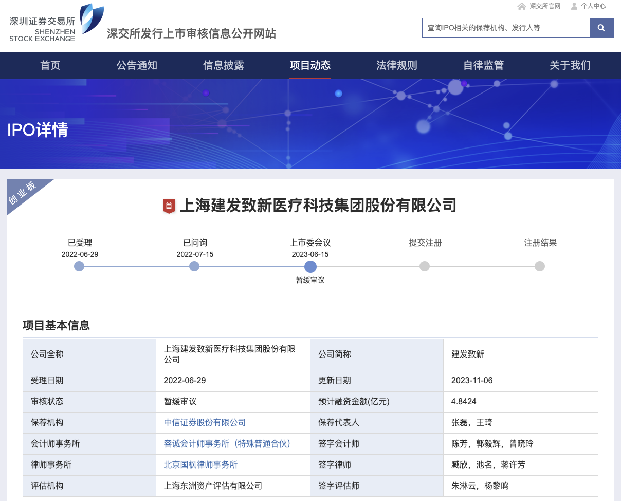Click the 已受理 timeline node
Screen dimensions: 621x501
pyautogui.click(x=79, y=266)
